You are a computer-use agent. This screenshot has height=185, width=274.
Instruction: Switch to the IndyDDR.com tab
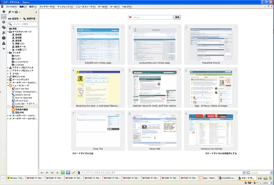[x=229, y=178]
